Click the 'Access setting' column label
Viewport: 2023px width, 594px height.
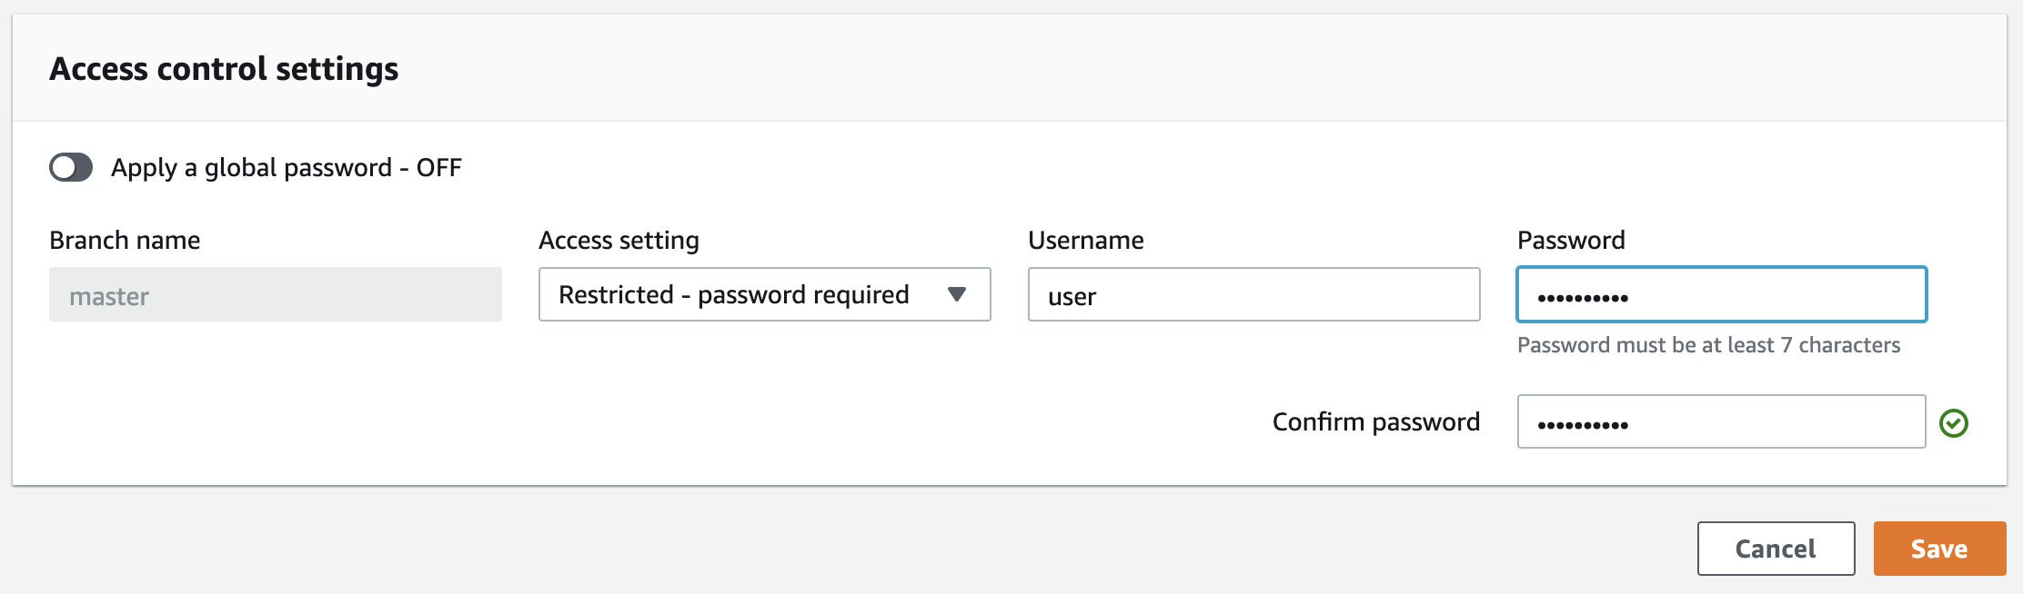(619, 241)
